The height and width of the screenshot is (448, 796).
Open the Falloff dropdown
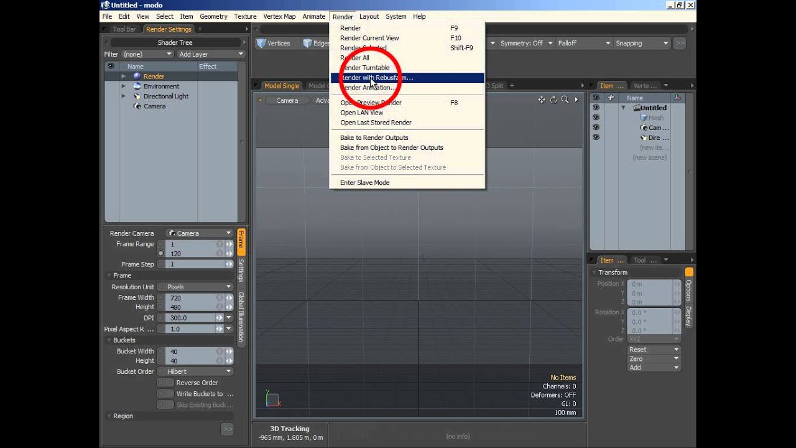click(x=584, y=43)
